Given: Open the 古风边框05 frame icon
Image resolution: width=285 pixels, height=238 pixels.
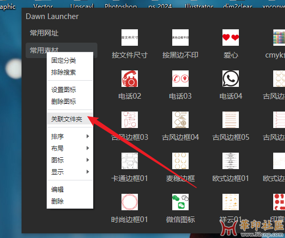Looking at the screenshot, I should (231, 120).
